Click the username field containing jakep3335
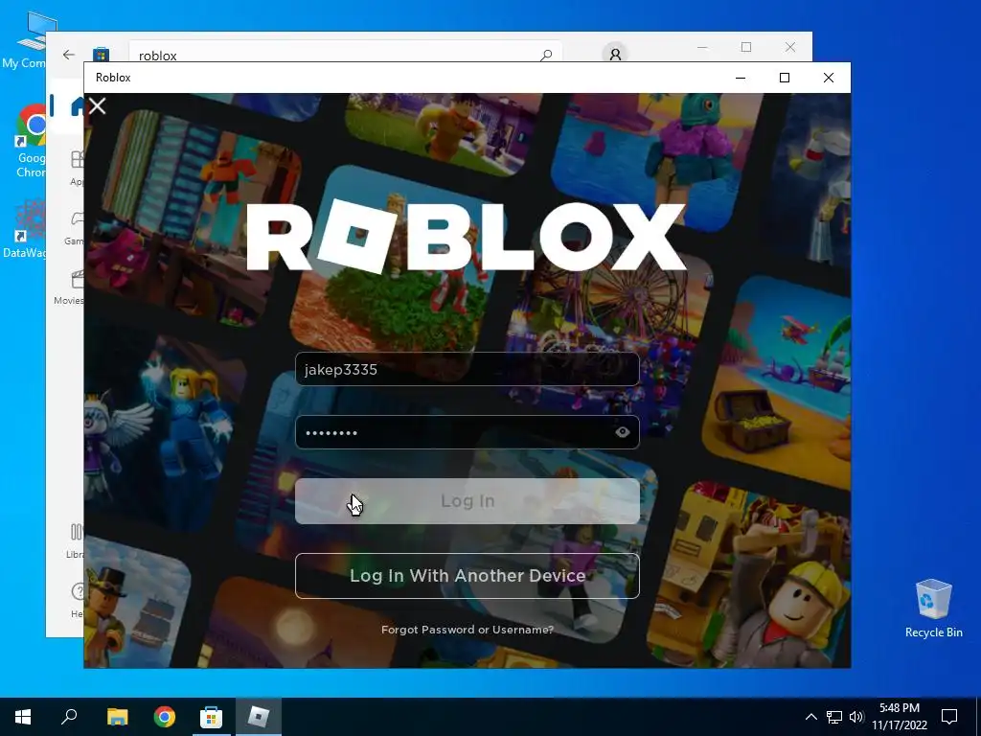The height and width of the screenshot is (736, 981). 468,369
